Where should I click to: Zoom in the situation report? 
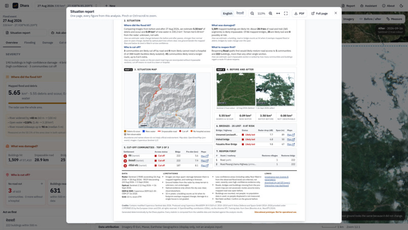[x=270, y=13]
